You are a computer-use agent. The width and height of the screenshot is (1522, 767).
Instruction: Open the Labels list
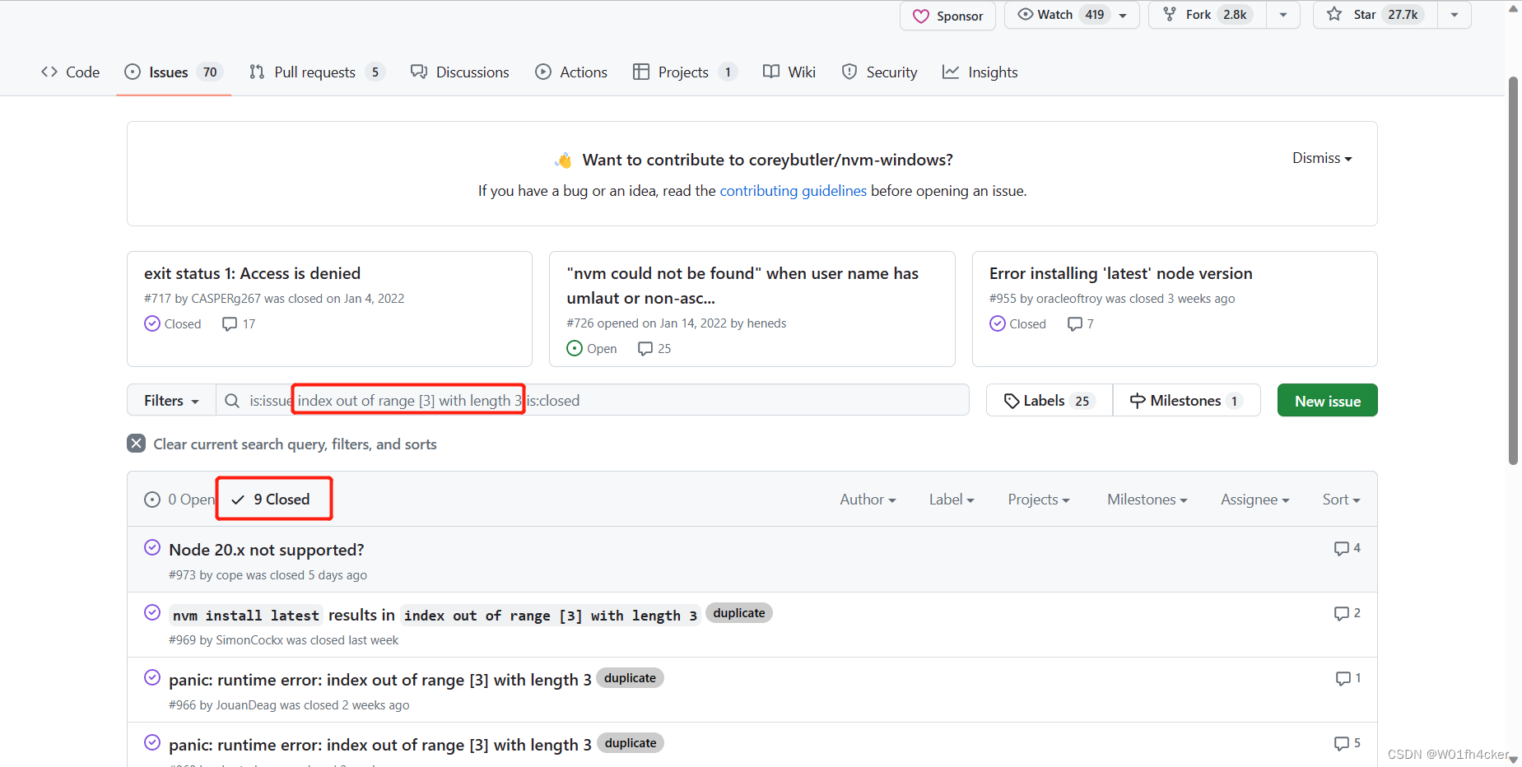pyautogui.click(x=1050, y=401)
